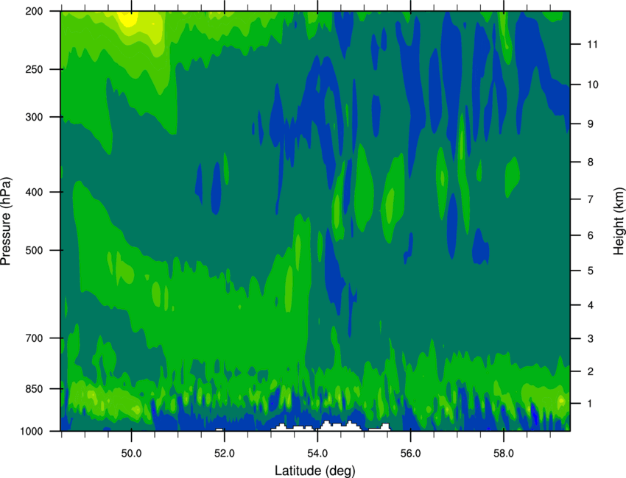Click the 6 km height label

pyautogui.click(x=591, y=235)
